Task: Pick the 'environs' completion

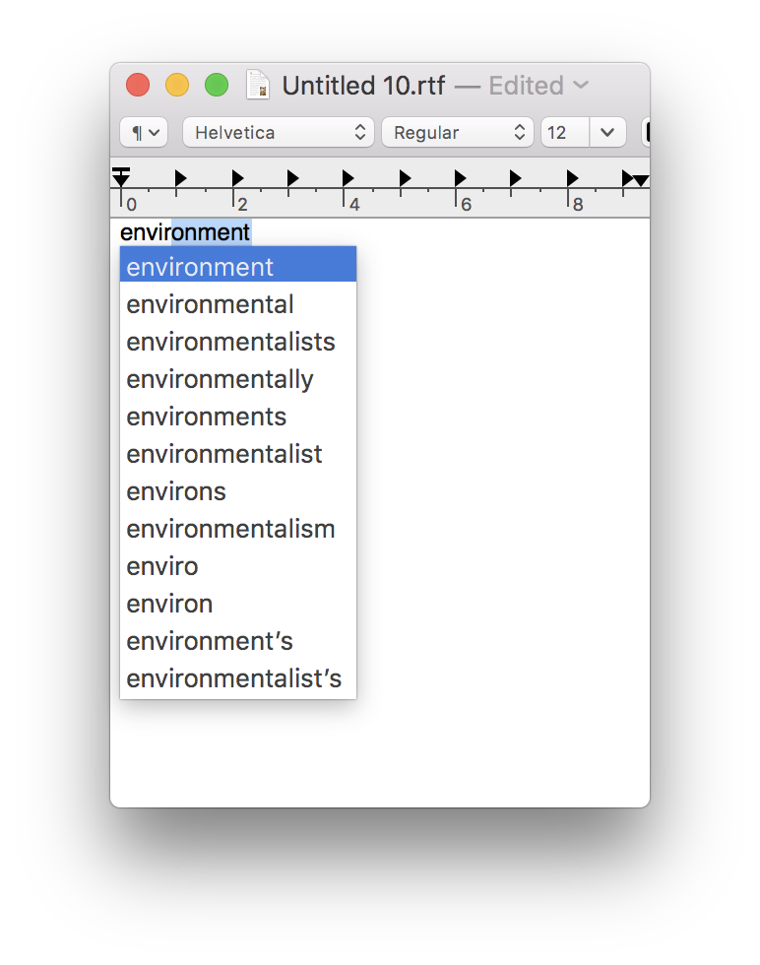Action: pos(238,491)
